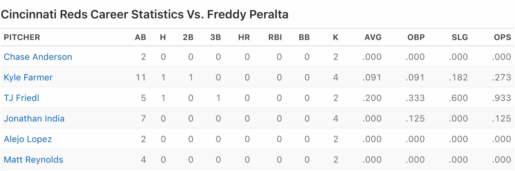Screen dimensions: 515x171
Task: Sort by OPS column header
Action: (502, 37)
